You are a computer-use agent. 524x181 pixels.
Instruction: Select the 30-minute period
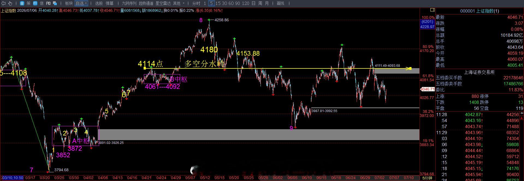224,3
